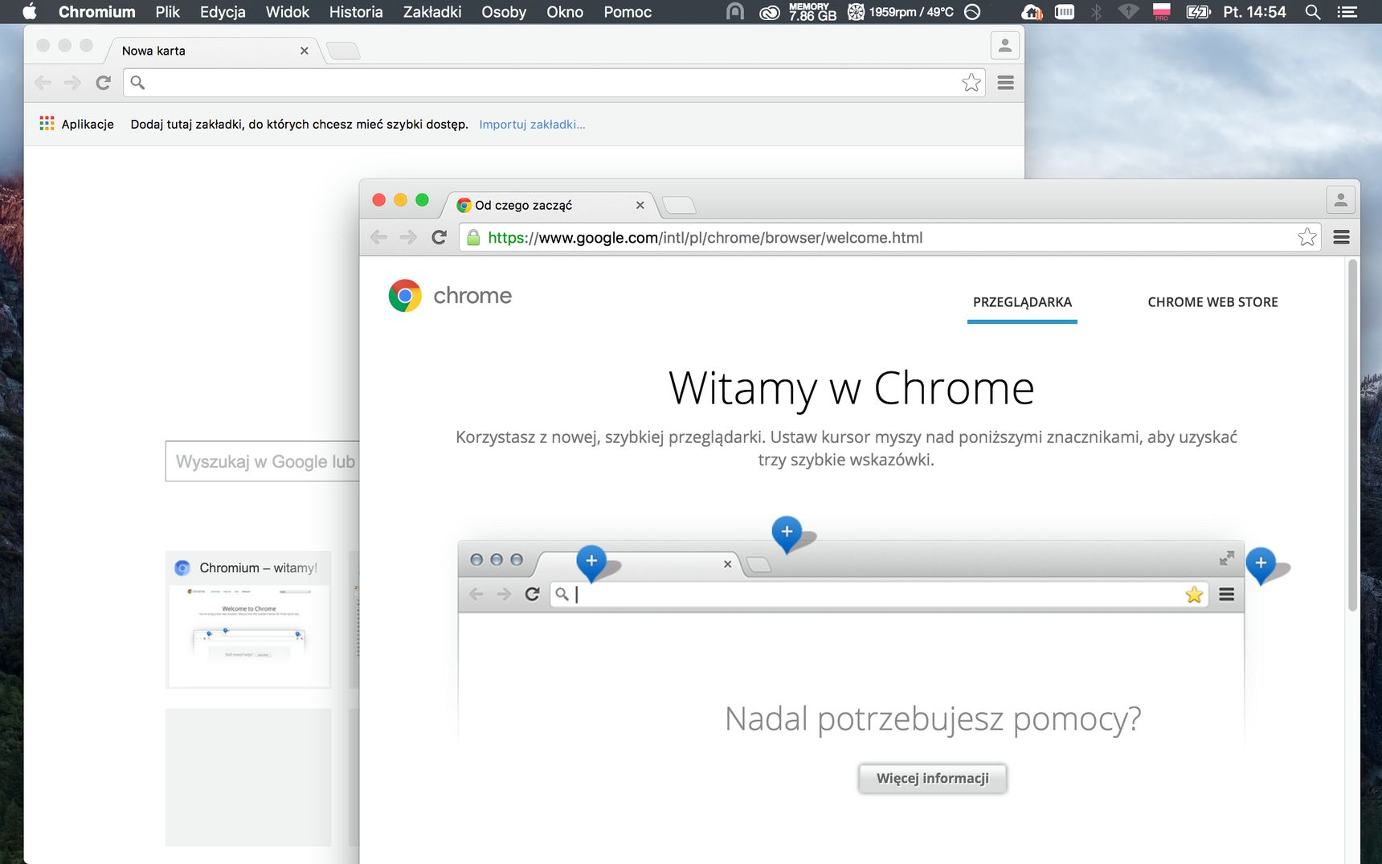The image size is (1382, 864).
Task: Open the Zakładki menu
Action: pos(432,12)
